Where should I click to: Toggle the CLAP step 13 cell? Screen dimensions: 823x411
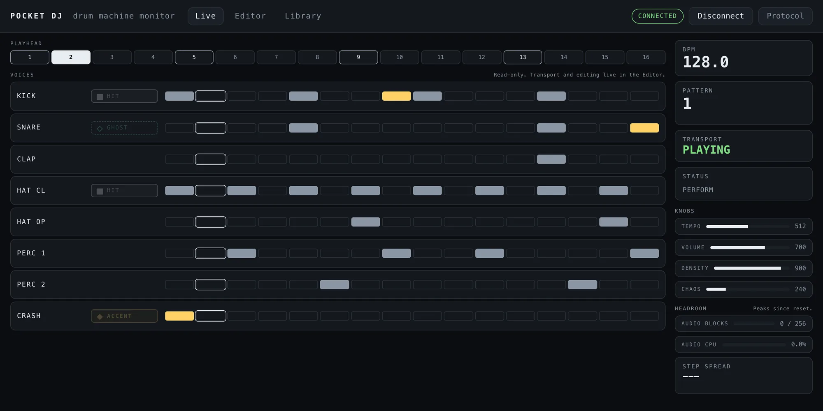[x=551, y=159]
